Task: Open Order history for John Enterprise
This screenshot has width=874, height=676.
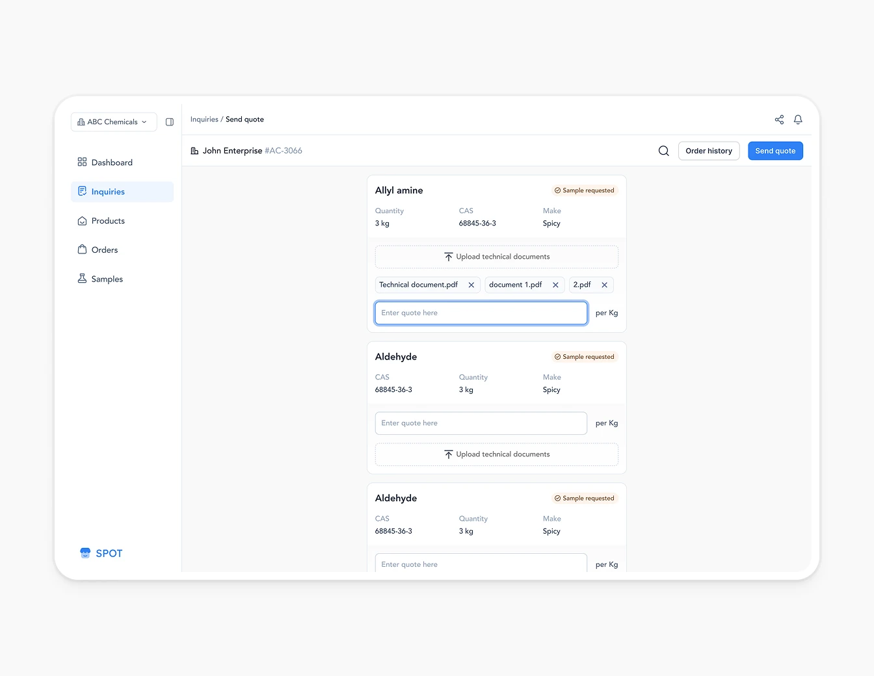Action: (709, 150)
